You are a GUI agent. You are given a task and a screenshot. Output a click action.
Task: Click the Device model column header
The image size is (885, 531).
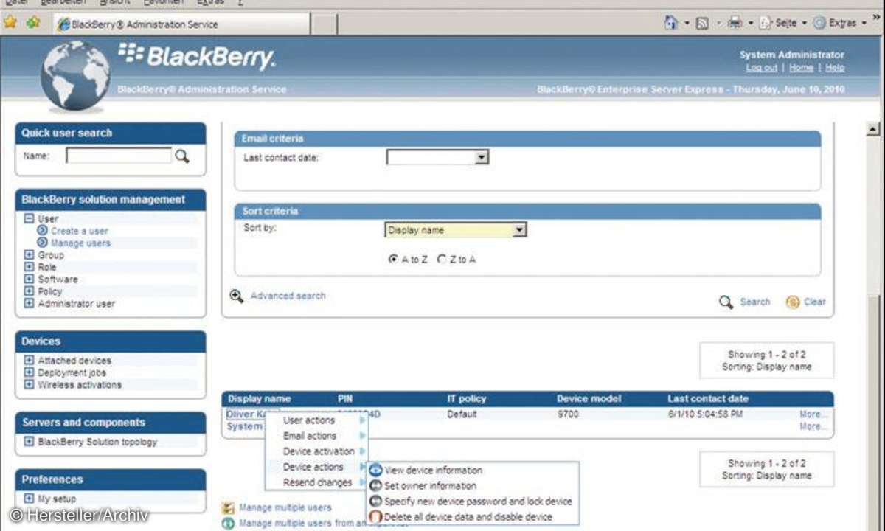point(588,399)
